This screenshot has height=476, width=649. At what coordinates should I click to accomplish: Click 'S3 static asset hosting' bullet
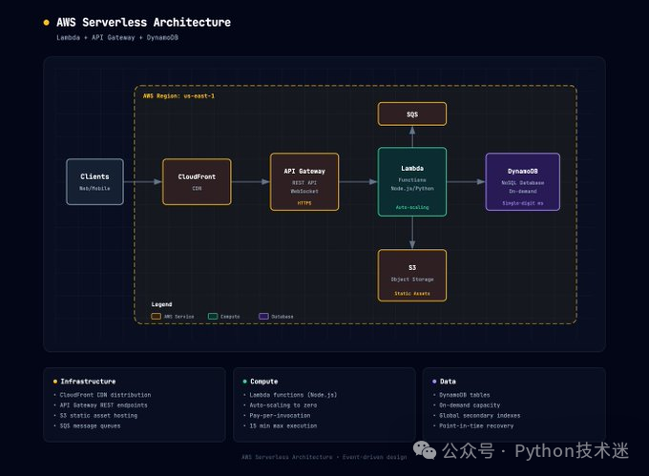[98, 416]
